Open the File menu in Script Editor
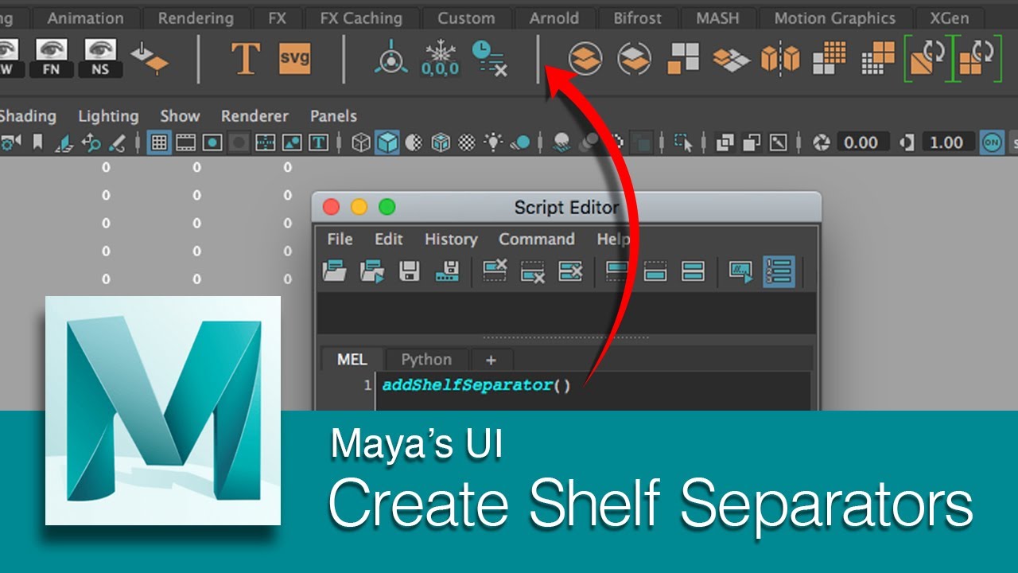Image resolution: width=1018 pixels, height=573 pixels. 340,239
